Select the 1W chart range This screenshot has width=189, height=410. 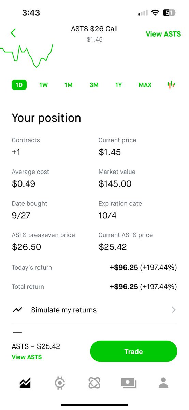coord(43,85)
